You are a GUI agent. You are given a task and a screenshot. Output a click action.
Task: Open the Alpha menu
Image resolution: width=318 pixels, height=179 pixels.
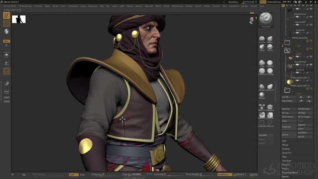(x=47, y=6)
